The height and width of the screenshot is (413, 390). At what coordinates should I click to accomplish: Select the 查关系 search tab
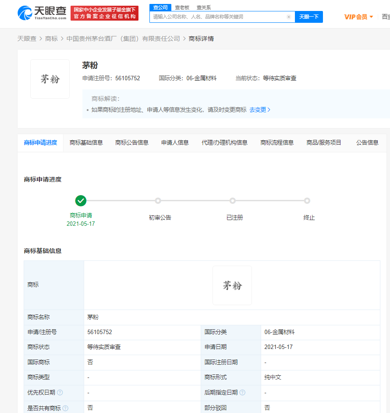click(x=204, y=7)
